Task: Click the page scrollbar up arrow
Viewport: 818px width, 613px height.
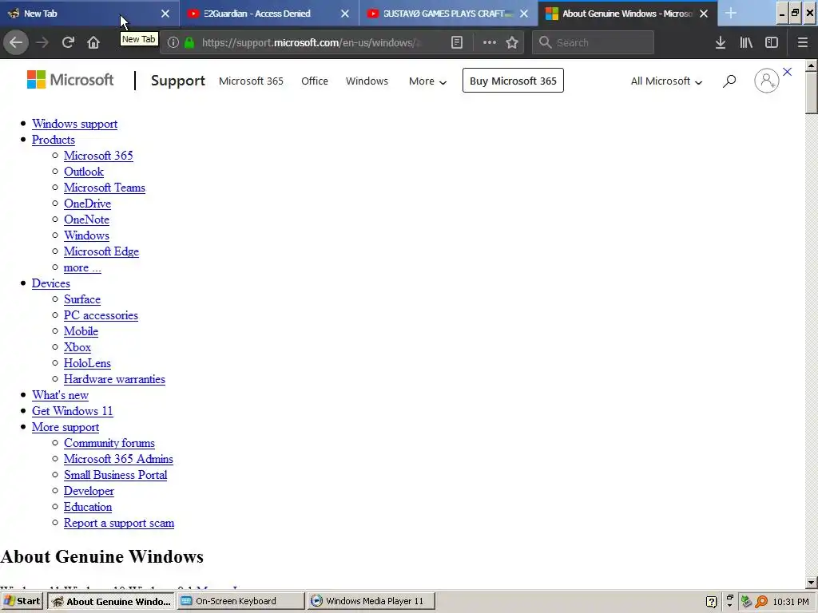Action: pyautogui.click(x=811, y=65)
